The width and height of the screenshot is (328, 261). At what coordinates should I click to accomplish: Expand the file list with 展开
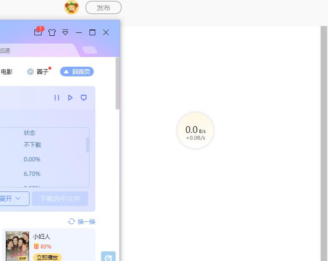[x=11, y=199]
